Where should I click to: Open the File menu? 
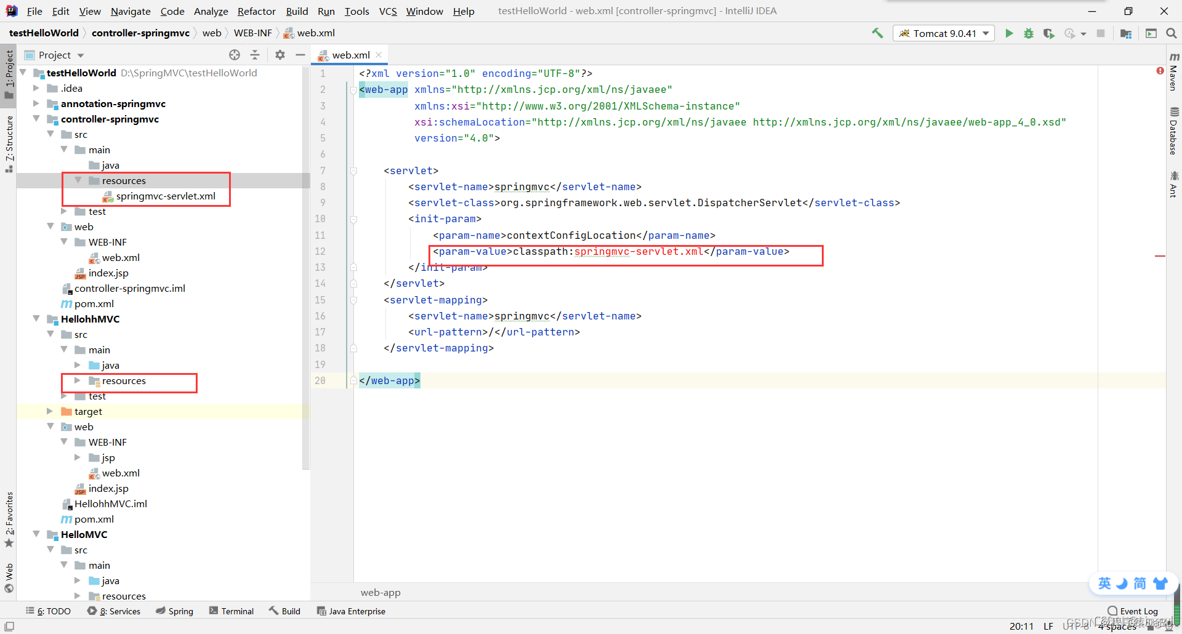[34, 11]
